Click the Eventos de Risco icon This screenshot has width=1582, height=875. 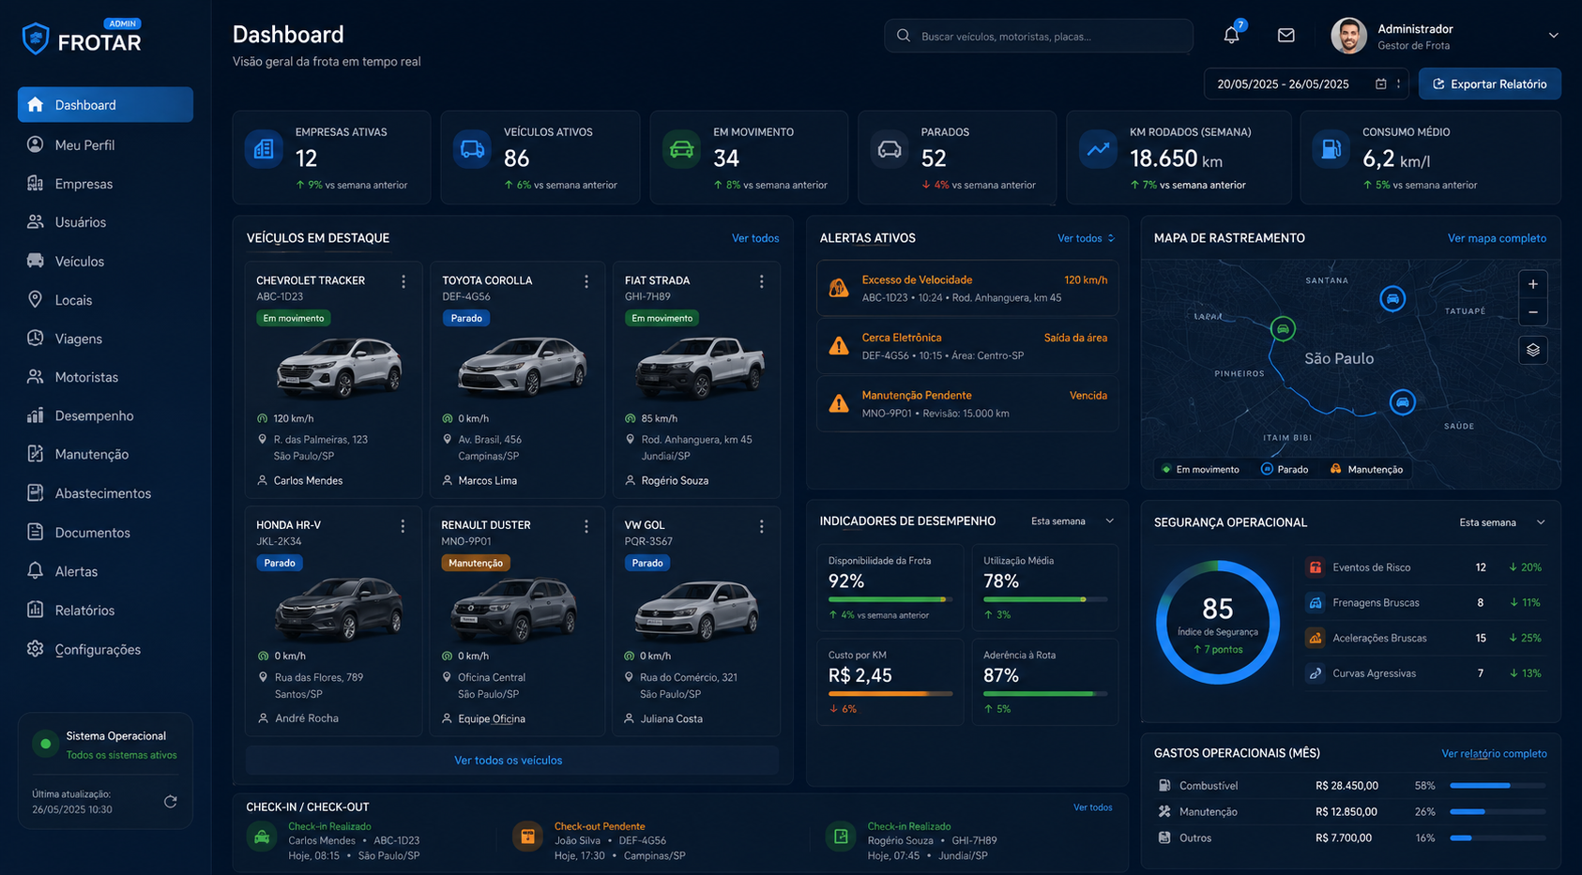point(1316,567)
